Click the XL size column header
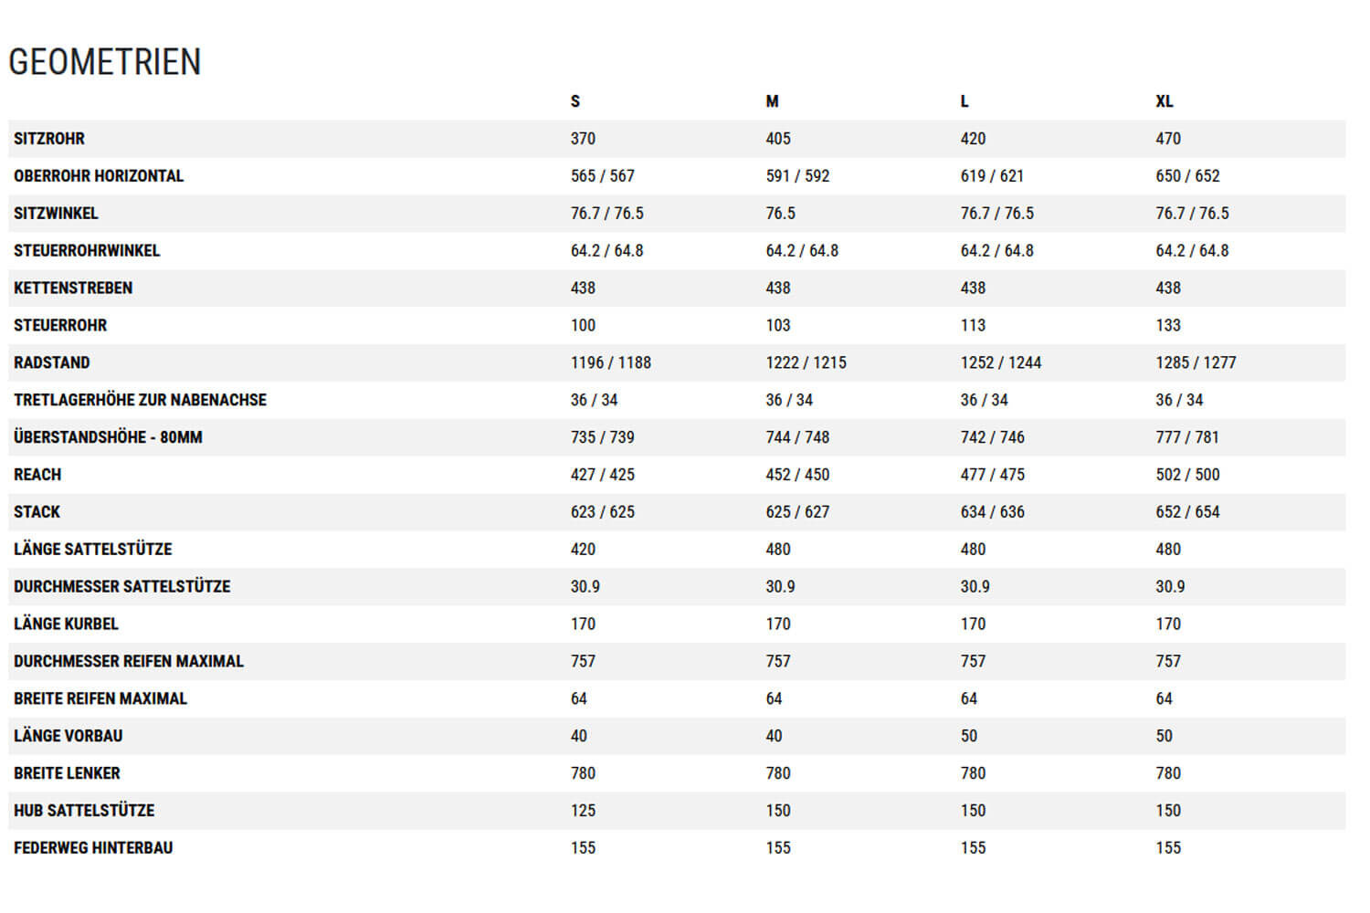This screenshot has width=1370, height=913. click(1164, 101)
